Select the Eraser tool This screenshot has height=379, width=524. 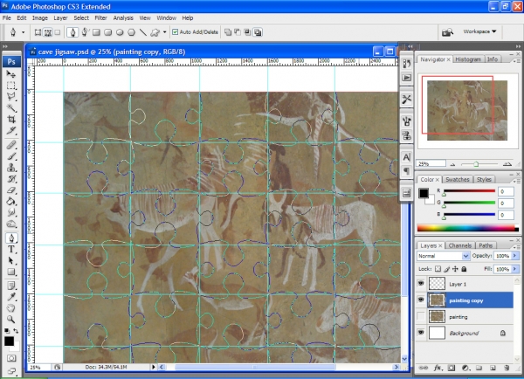pos(11,190)
